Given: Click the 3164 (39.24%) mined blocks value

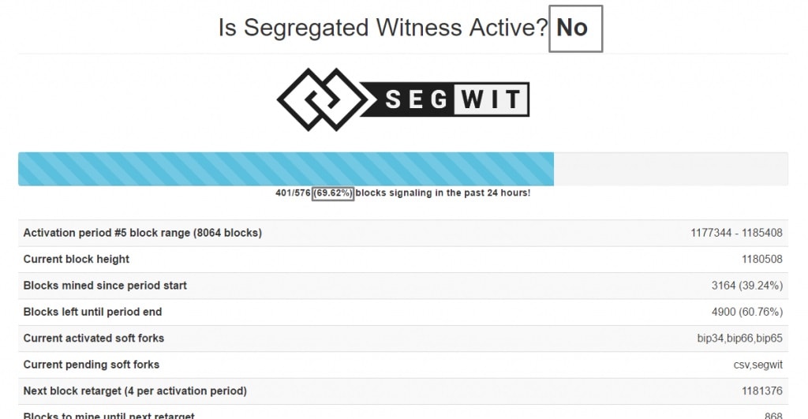Looking at the screenshot, I should click(x=746, y=285).
